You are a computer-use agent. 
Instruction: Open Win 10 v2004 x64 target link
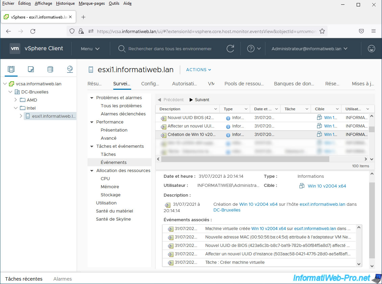click(327, 186)
